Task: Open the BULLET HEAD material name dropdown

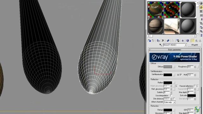Action: (186, 45)
